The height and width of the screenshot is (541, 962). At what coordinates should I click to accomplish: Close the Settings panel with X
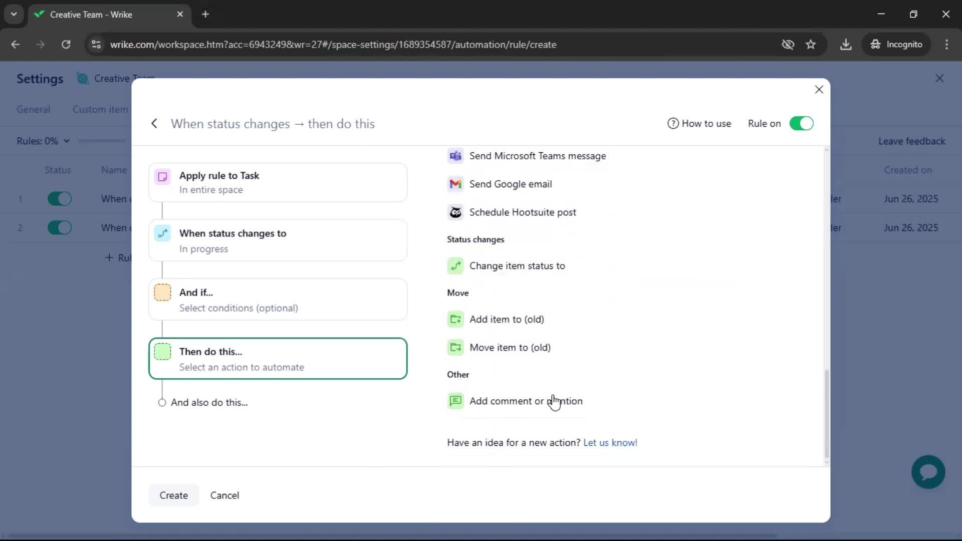pos(939,79)
